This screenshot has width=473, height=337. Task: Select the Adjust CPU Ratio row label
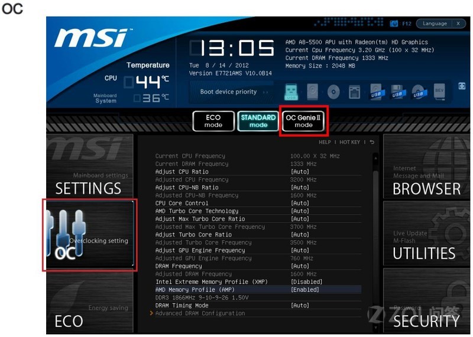pyautogui.click(x=182, y=171)
